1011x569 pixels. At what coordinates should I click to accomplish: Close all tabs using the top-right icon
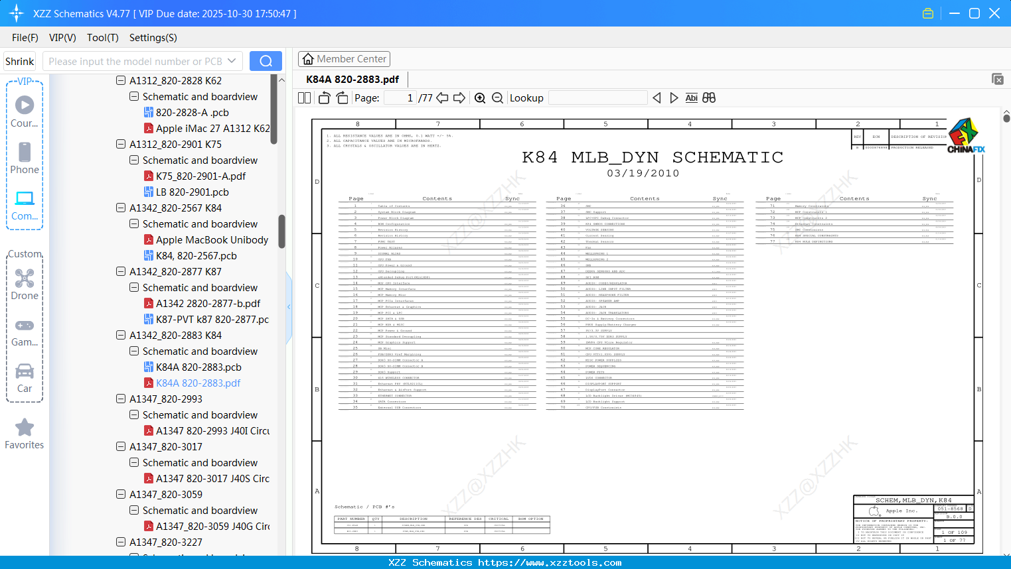point(998,79)
